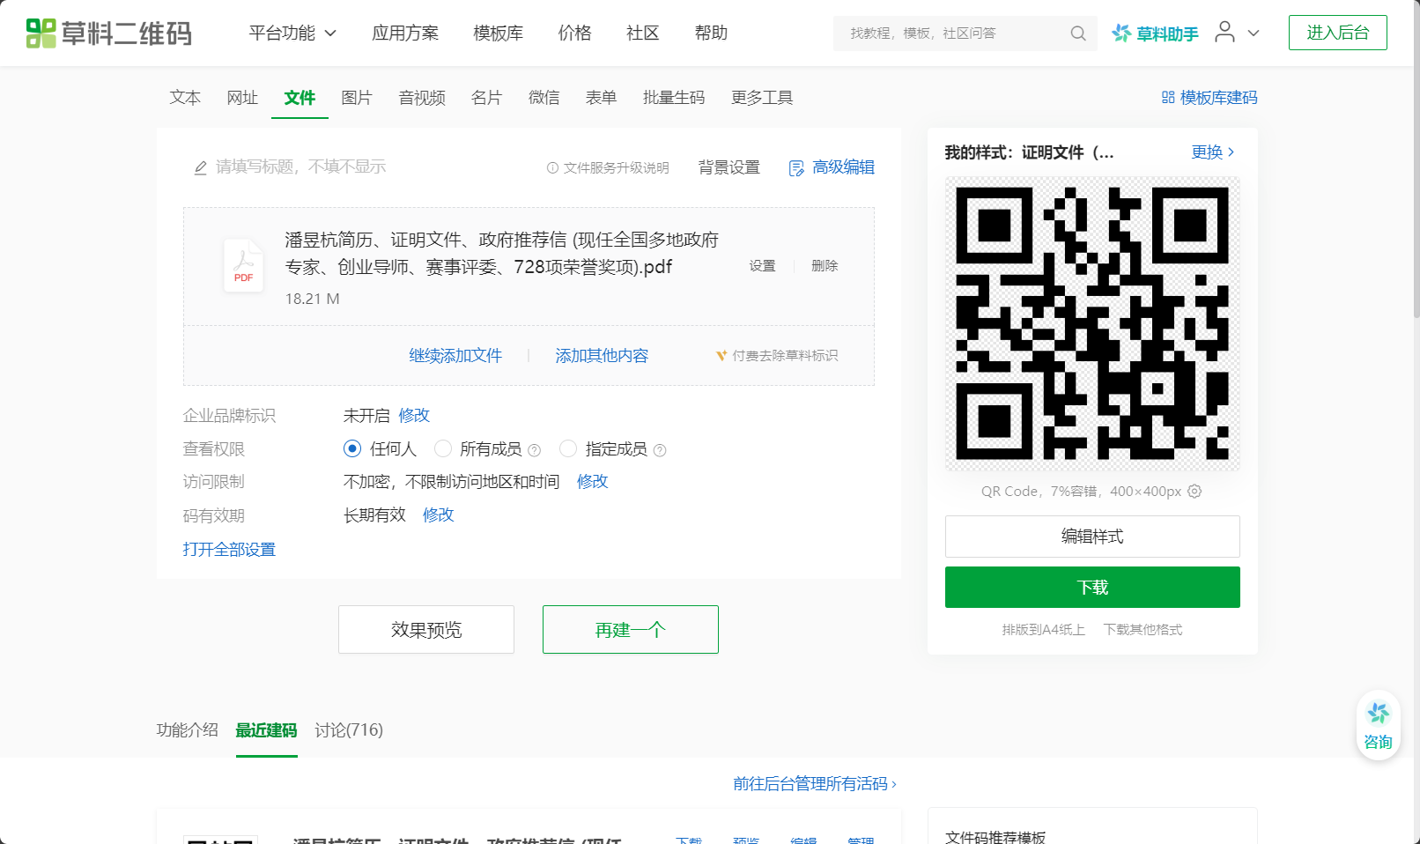1420x844 pixels.
Task: Switch to the 文本 tab
Action: tap(185, 98)
